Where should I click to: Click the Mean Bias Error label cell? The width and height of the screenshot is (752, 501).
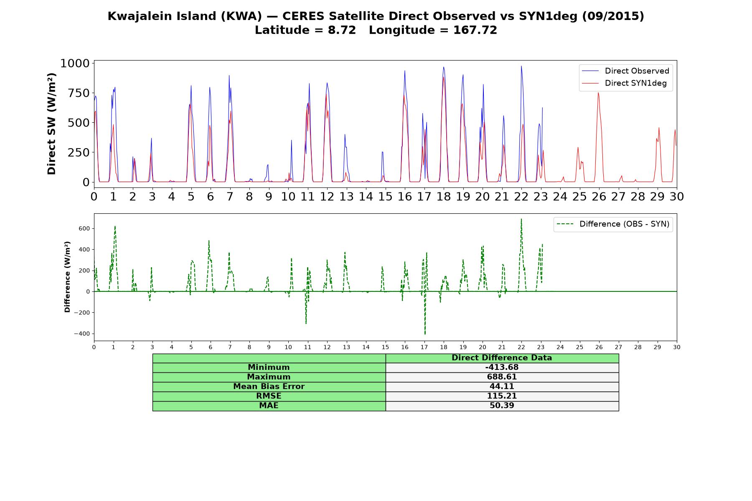(269, 387)
